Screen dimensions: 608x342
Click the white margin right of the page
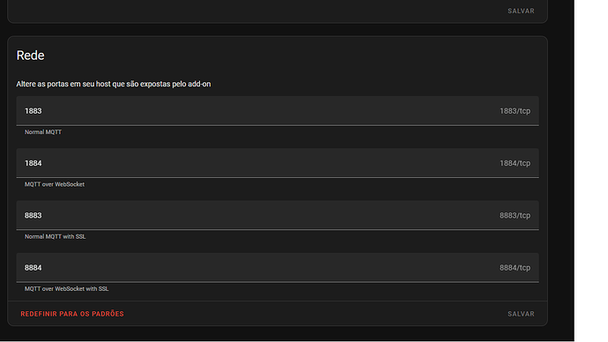pyautogui.click(x=591, y=171)
